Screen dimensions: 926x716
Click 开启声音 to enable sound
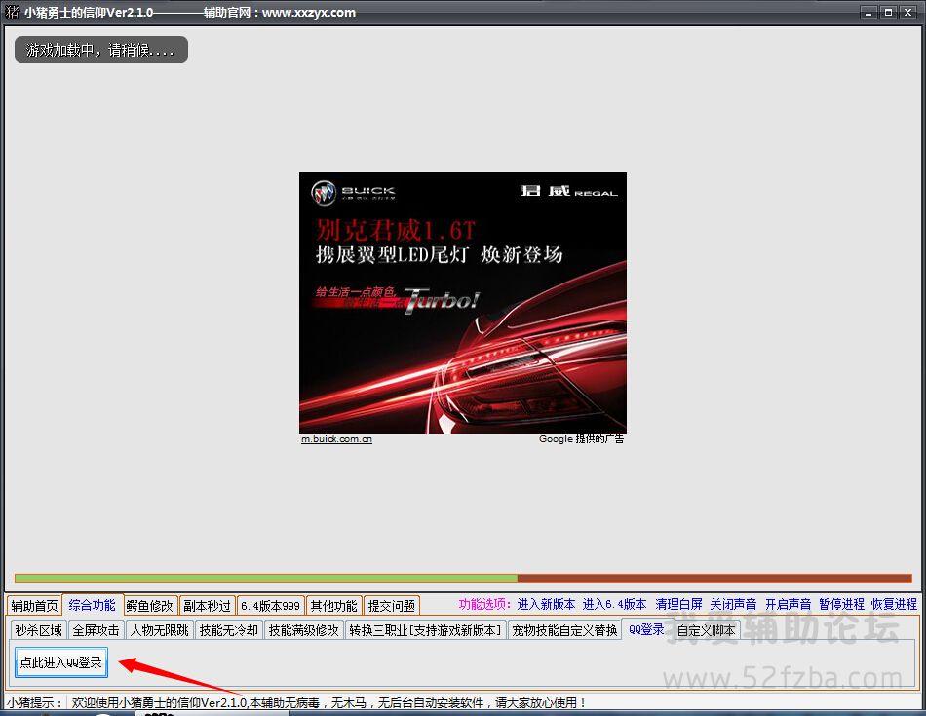point(788,604)
